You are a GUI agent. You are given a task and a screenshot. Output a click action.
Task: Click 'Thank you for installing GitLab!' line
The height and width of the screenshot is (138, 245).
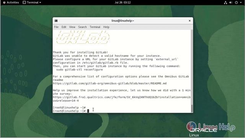coord(80,53)
